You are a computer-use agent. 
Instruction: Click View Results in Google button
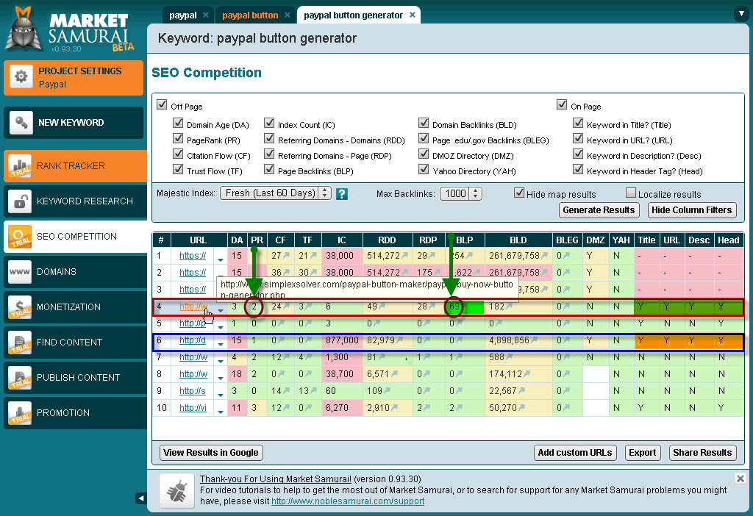click(211, 452)
